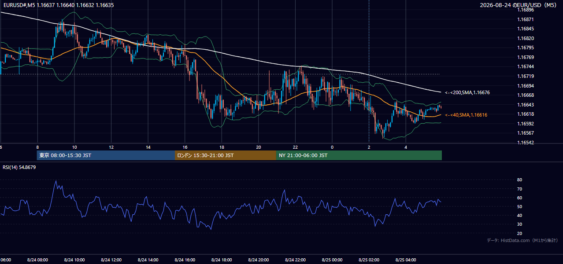Click the 8/24 08:00 time axis label
This screenshot has height=264, width=563.
pos(37,260)
